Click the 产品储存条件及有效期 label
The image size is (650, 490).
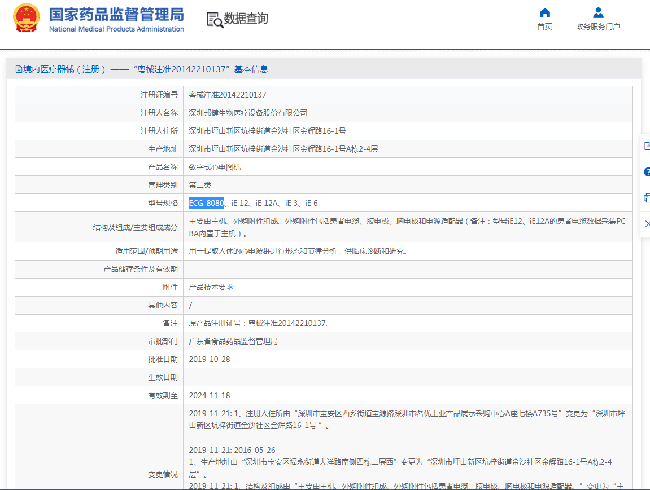pos(141,270)
